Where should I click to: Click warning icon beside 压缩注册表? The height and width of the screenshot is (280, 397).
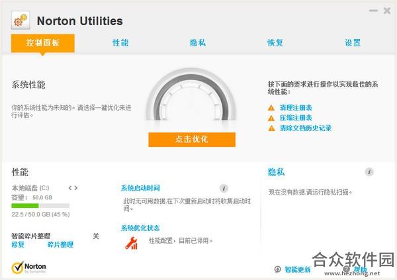pos(271,118)
